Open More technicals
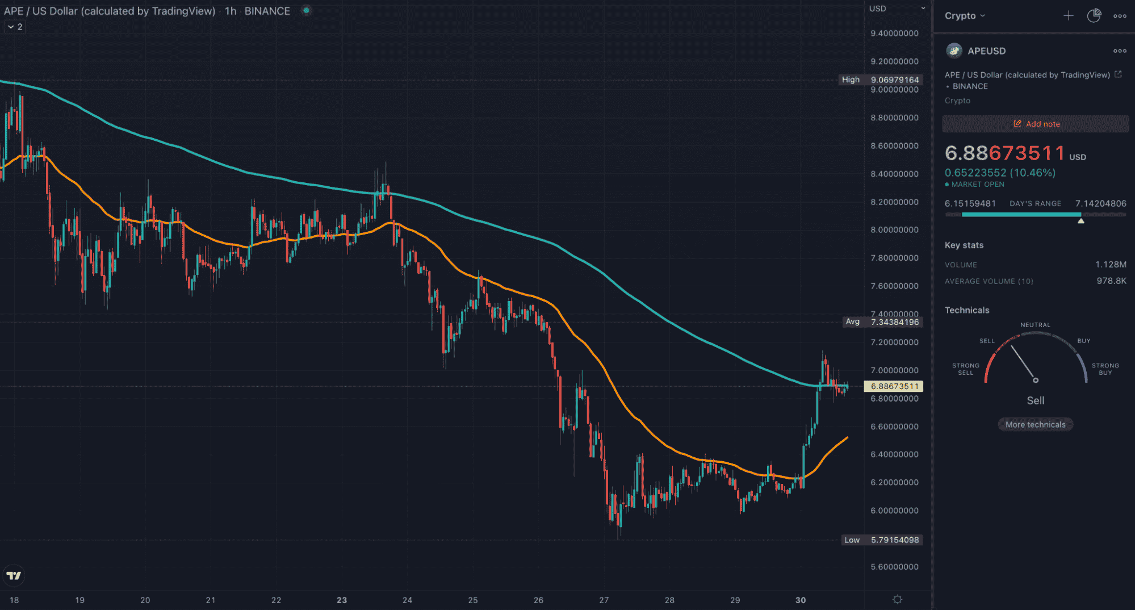This screenshot has width=1135, height=610. tap(1035, 424)
